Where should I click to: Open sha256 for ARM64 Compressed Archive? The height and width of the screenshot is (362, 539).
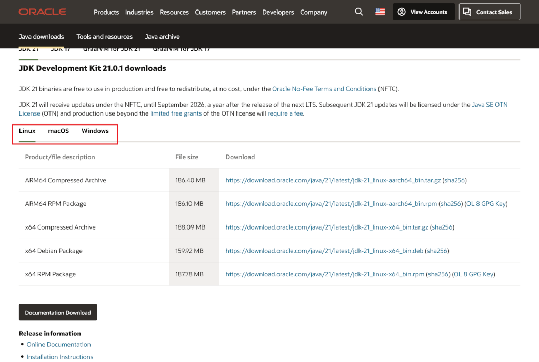(454, 180)
